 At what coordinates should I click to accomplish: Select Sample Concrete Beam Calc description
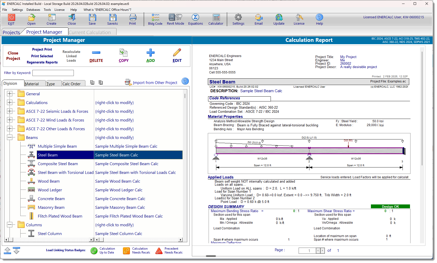coord(120,199)
